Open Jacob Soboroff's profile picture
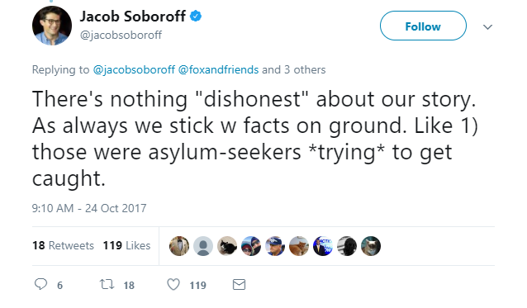Viewport: 527px width, 308px height. pos(52,26)
